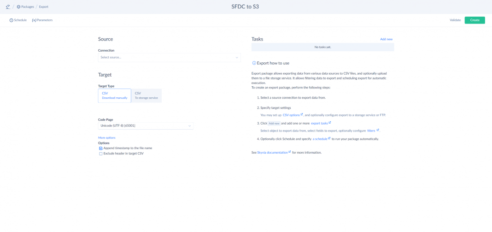Select CSV Download manually target type
Viewport: 492px width, 232px height.
pos(114,95)
